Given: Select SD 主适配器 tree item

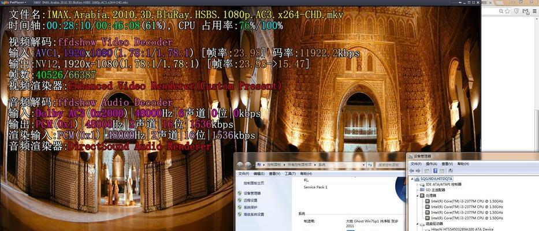Looking at the screenshot, I should 435,190.
